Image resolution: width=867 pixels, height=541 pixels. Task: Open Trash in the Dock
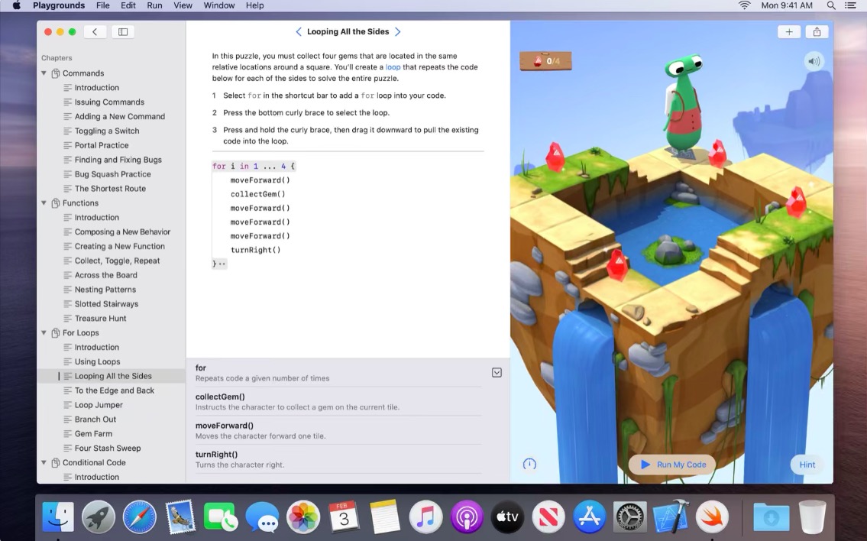[812, 517]
